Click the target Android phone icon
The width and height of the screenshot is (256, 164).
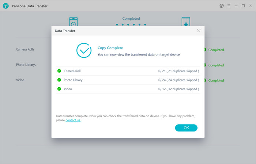tap(186, 22)
